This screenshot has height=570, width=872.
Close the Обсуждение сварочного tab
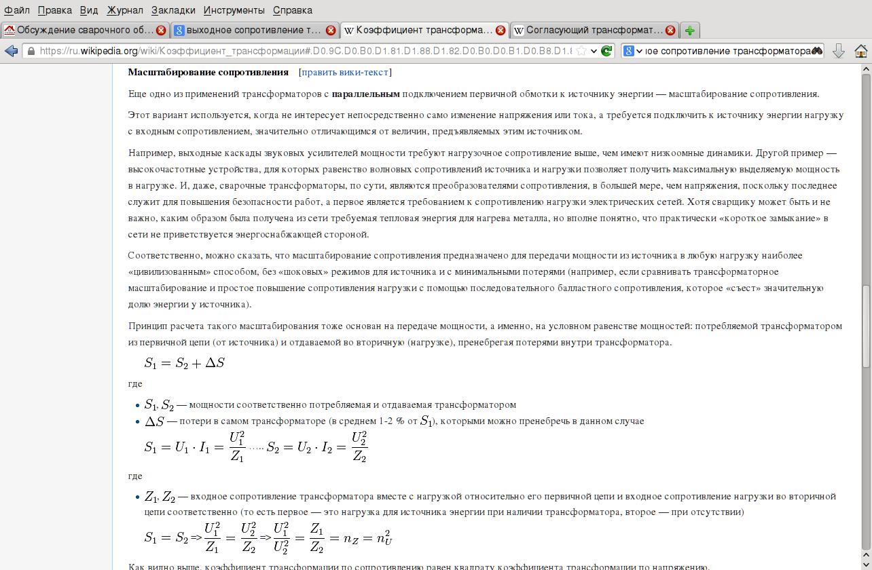[161, 31]
